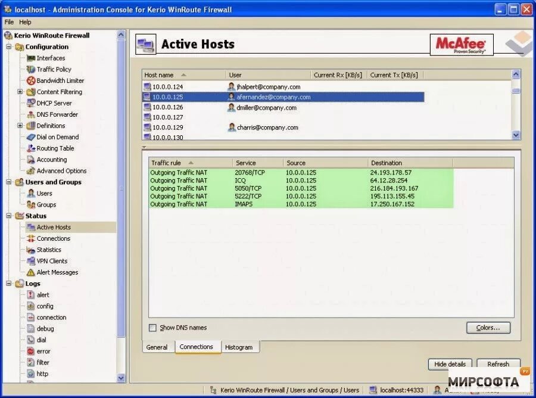The image size is (536, 398).
Task: Open the dial log icon
Action: [x=31, y=340]
